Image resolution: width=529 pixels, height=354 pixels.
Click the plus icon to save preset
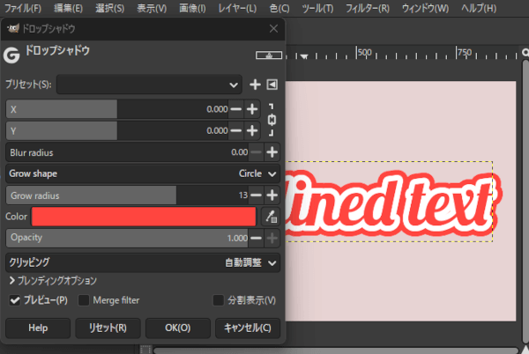point(256,85)
